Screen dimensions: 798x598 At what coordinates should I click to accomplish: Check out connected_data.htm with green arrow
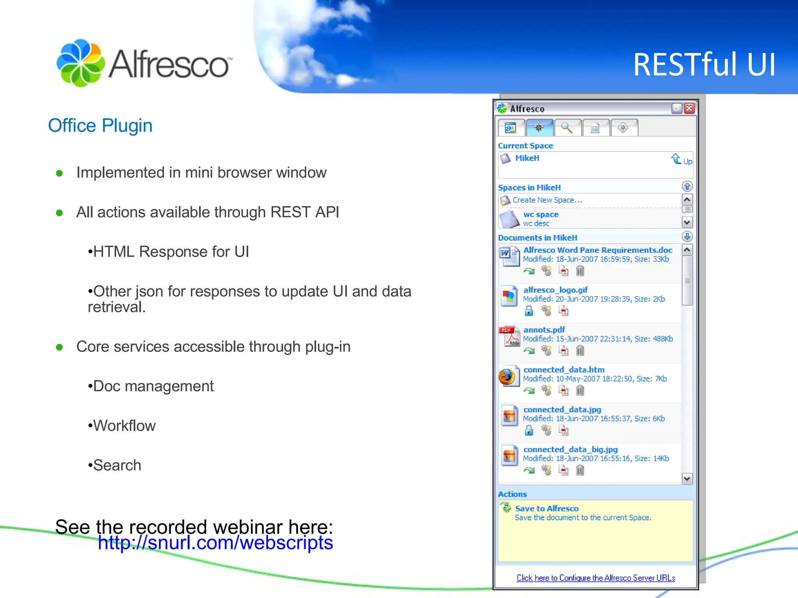(529, 390)
